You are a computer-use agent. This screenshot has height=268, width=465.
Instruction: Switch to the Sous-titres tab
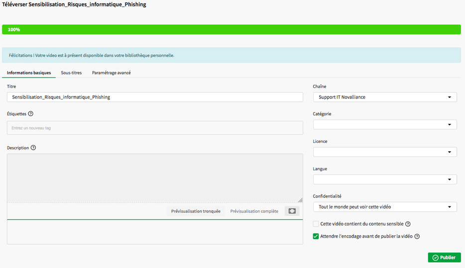coord(71,73)
